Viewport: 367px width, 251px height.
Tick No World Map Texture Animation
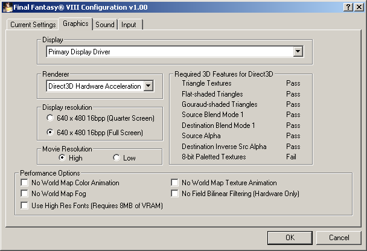coord(175,183)
